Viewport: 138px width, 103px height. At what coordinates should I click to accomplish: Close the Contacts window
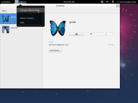coord(118,6)
